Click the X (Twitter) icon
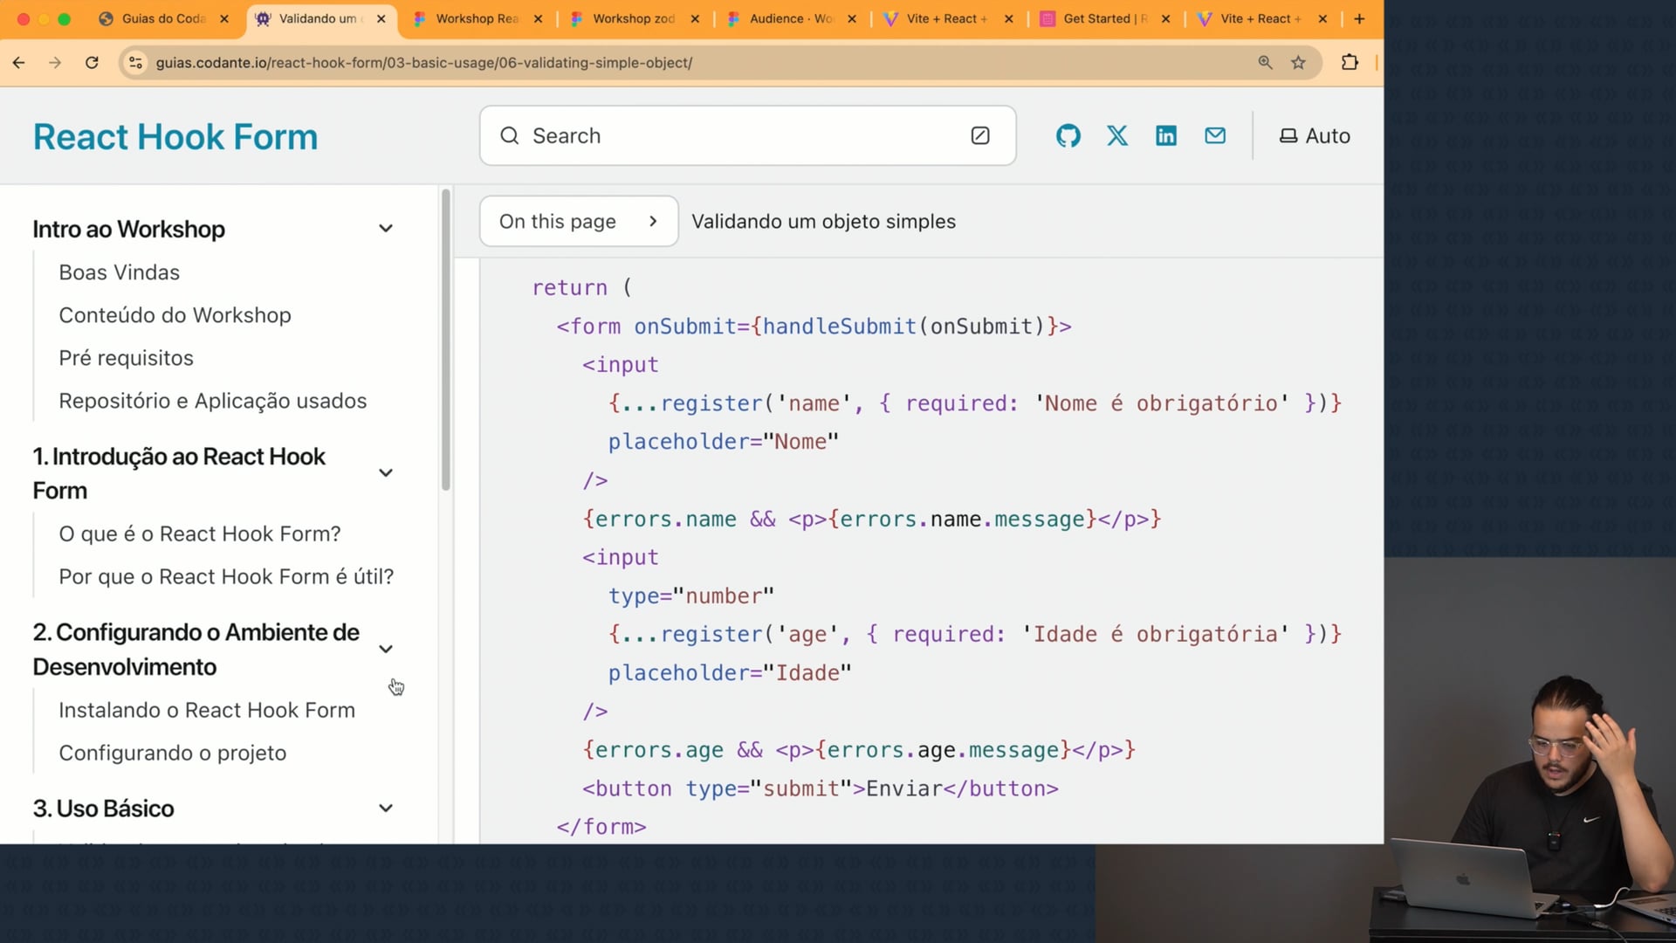 1117,135
